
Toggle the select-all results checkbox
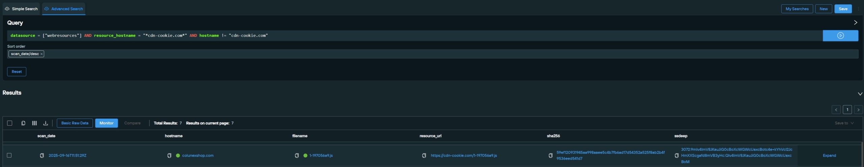point(9,123)
